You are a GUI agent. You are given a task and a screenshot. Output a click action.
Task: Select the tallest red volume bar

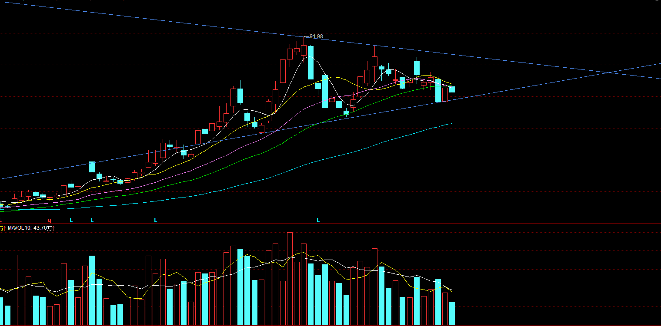(x=290, y=279)
